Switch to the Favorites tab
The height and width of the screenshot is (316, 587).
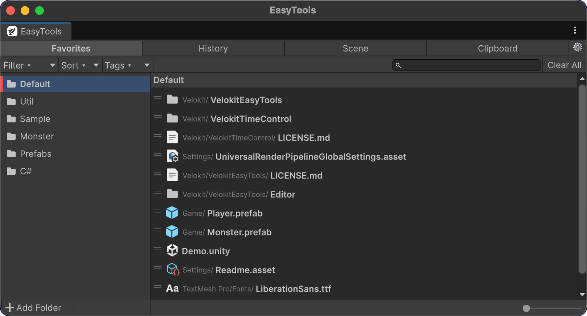point(71,48)
